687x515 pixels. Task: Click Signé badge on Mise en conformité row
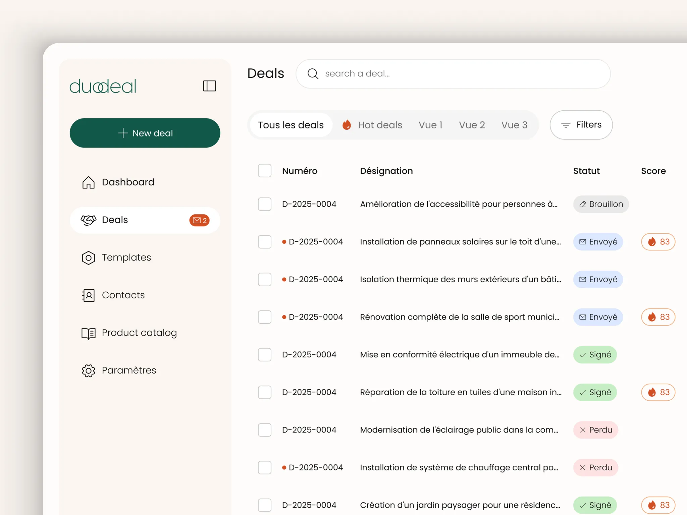point(595,355)
